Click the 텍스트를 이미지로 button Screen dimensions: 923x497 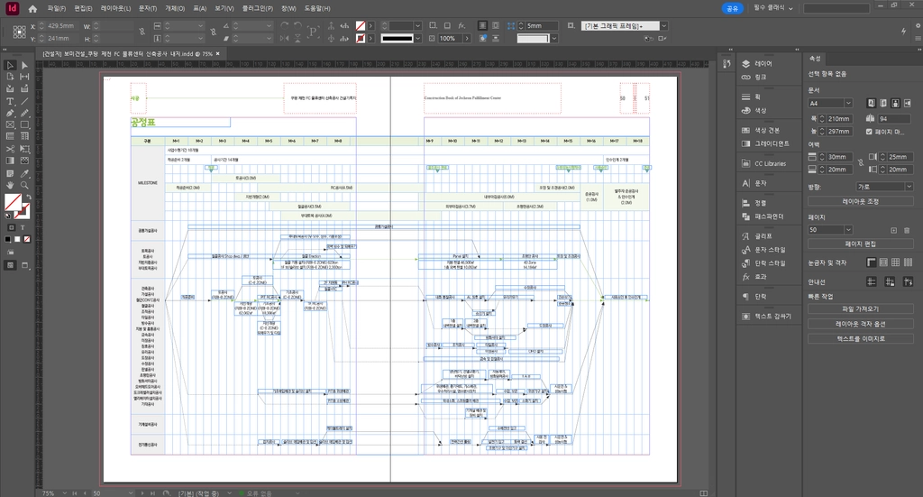(860, 338)
